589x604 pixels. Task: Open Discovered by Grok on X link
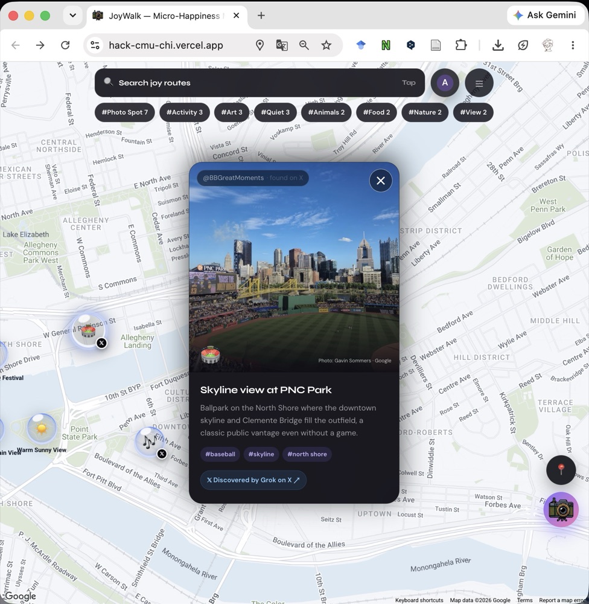tap(253, 480)
